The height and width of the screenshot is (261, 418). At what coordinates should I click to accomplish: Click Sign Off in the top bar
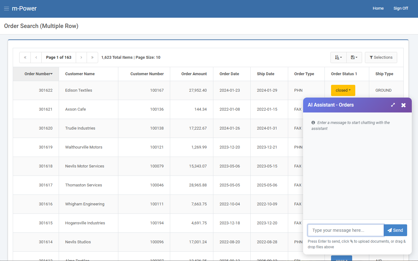(401, 8)
